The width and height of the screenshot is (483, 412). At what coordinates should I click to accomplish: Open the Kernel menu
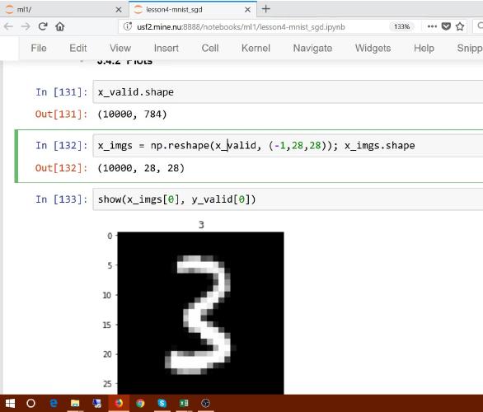[x=256, y=48]
